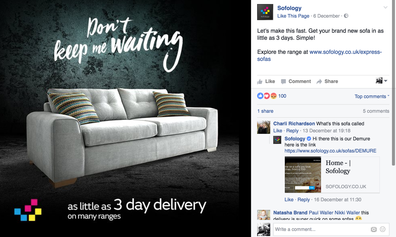
Task: Click the Sofology page logo avatar
Action: (x=265, y=12)
